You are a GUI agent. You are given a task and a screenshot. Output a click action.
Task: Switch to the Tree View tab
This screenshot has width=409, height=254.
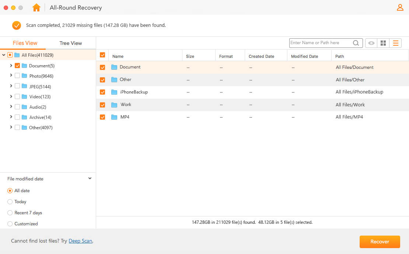[x=70, y=43]
